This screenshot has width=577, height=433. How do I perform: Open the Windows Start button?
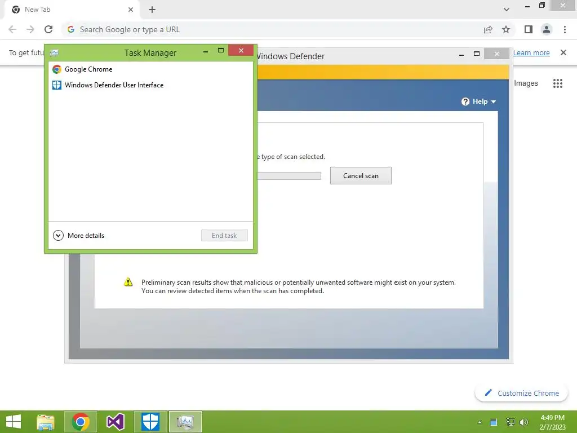coord(14,422)
